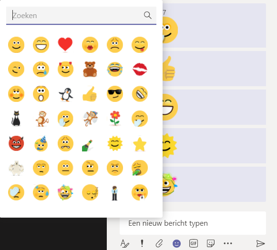Insert the yellow star emoji

pyautogui.click(x=140, y=144)
